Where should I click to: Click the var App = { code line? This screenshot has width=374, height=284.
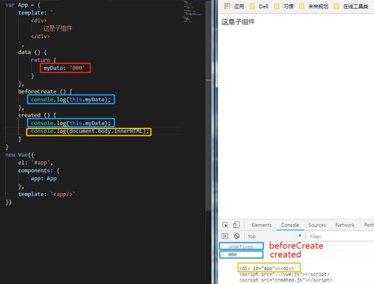[23, 5]
